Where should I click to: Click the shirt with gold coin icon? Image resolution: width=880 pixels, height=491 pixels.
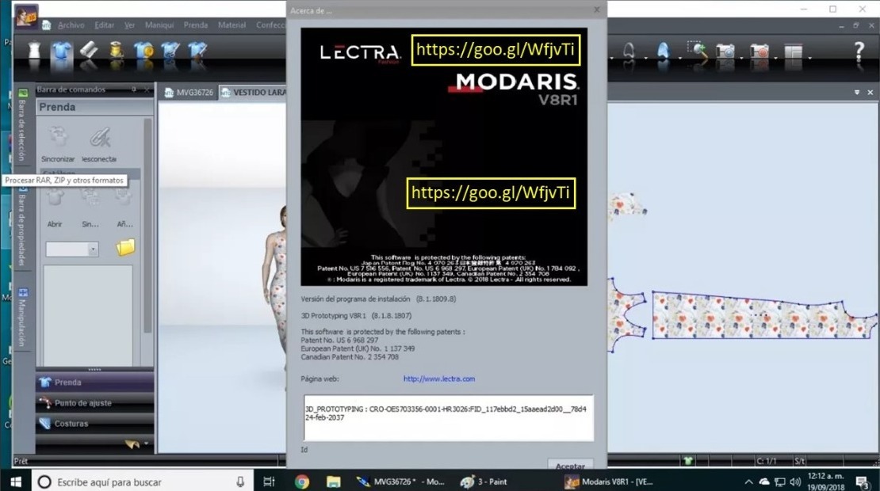(143, 51)
